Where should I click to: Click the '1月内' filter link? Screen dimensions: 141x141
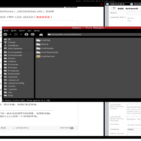click(18, 17)
